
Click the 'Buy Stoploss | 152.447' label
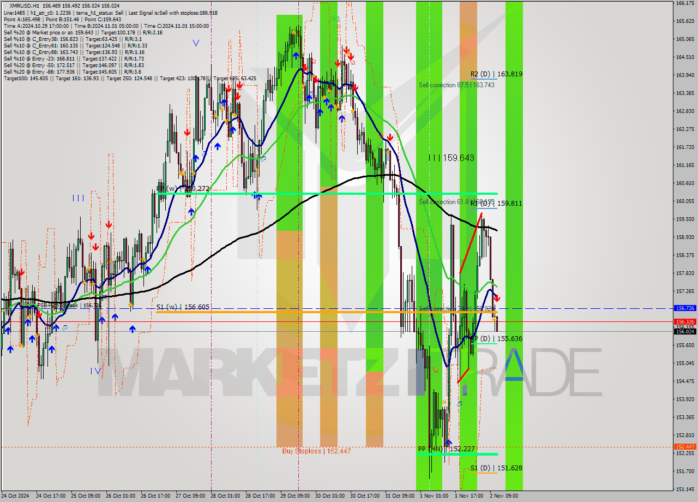316,451
